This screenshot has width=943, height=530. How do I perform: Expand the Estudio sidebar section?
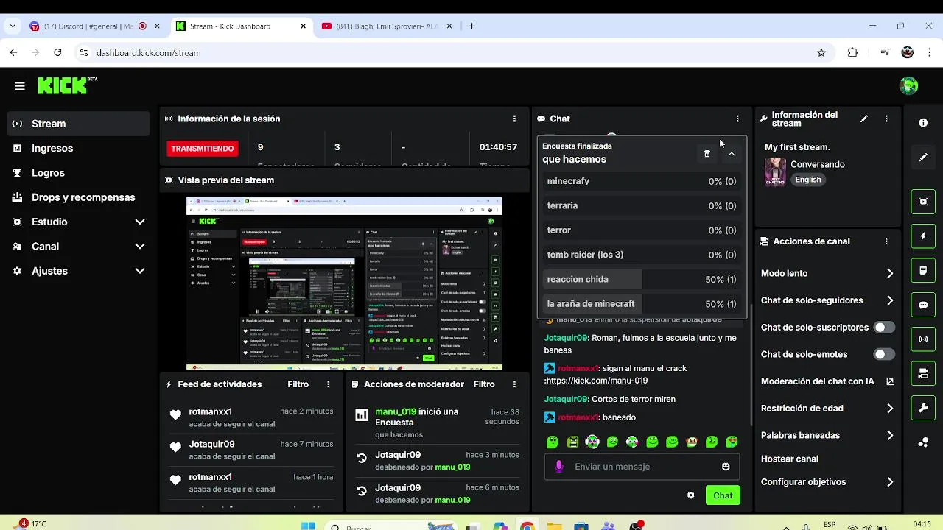click(140, 222)
